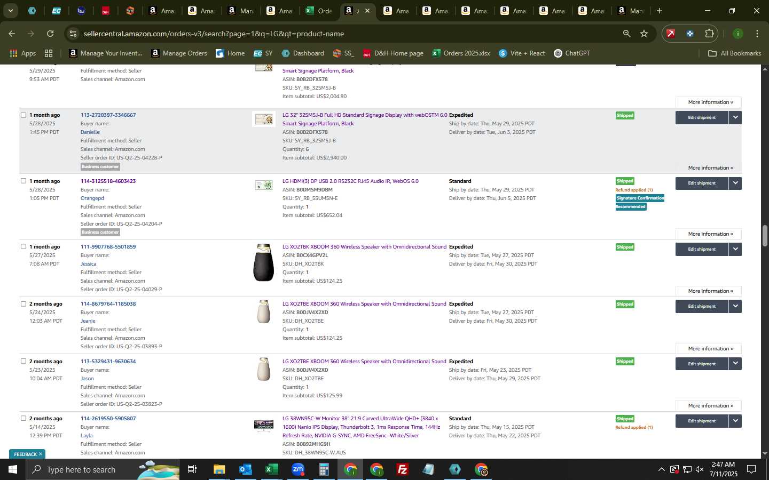
Task: Show hidden system tray icons
Action: pos(661,469)
